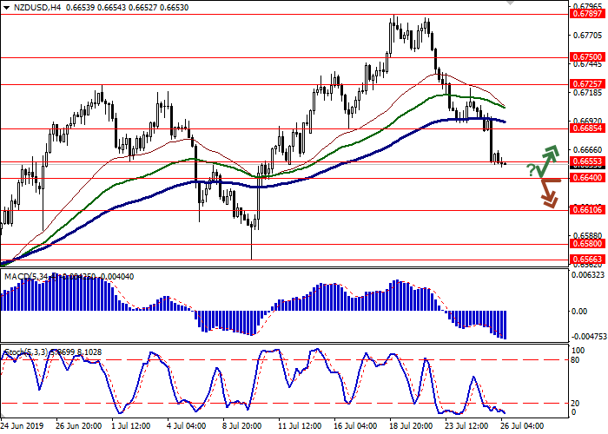Select the 0.66400 support level label

pos(587,178)
